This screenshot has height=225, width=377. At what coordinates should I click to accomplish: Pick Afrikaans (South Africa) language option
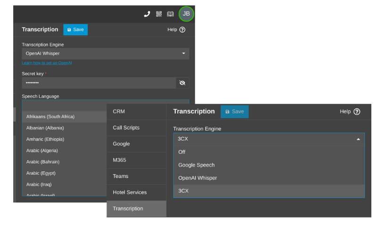(x=50, y=117)
